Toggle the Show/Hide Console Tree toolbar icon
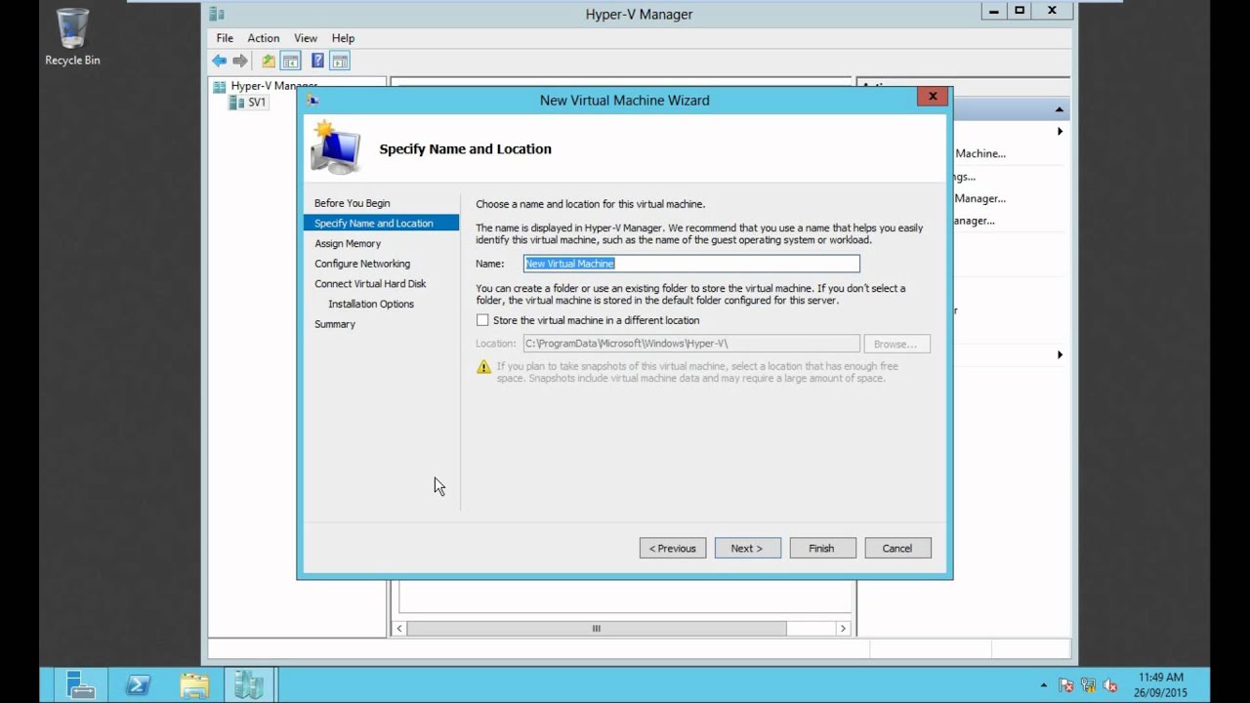Image resolution: width=1250 pixels, height=703 pixels. click(x=291, y=61)
